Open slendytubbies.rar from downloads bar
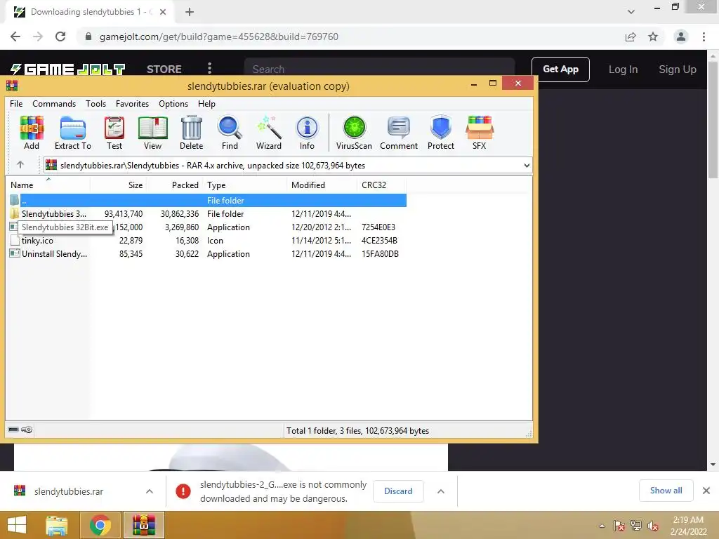719x539 pixels. (68, 491)
